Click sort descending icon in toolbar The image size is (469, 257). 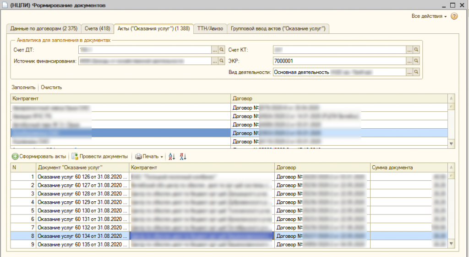(183, 157)
